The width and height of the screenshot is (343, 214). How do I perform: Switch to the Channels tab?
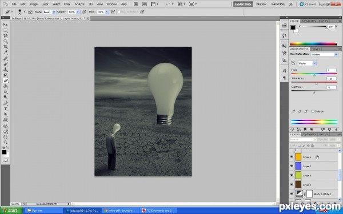(309, 134)
